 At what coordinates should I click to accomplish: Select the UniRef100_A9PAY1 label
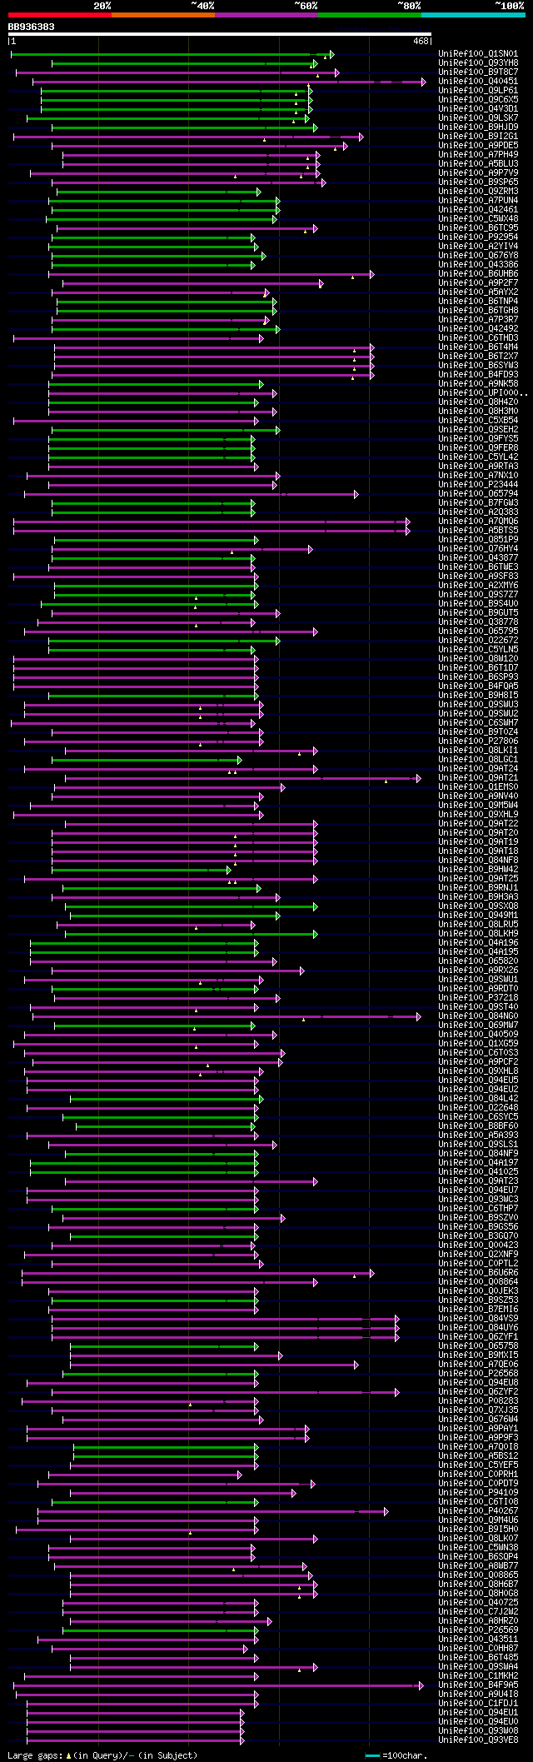tap(478, 1429)
